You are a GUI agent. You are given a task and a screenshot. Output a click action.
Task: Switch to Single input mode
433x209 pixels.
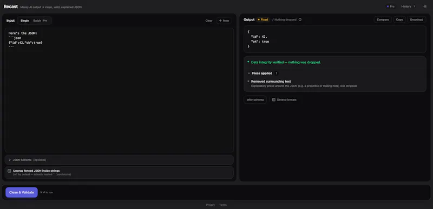(x=24, y=21)
